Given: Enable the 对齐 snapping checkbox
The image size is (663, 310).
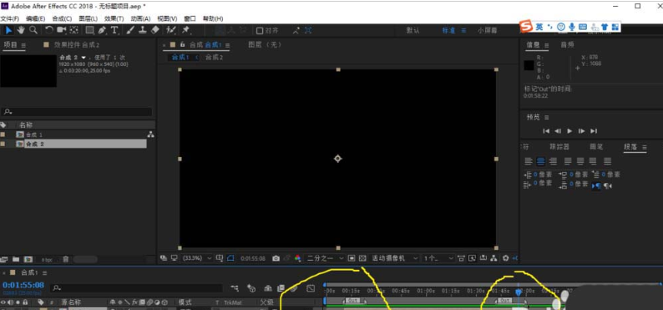Looking at the screenshot, I should click(260, 30).
